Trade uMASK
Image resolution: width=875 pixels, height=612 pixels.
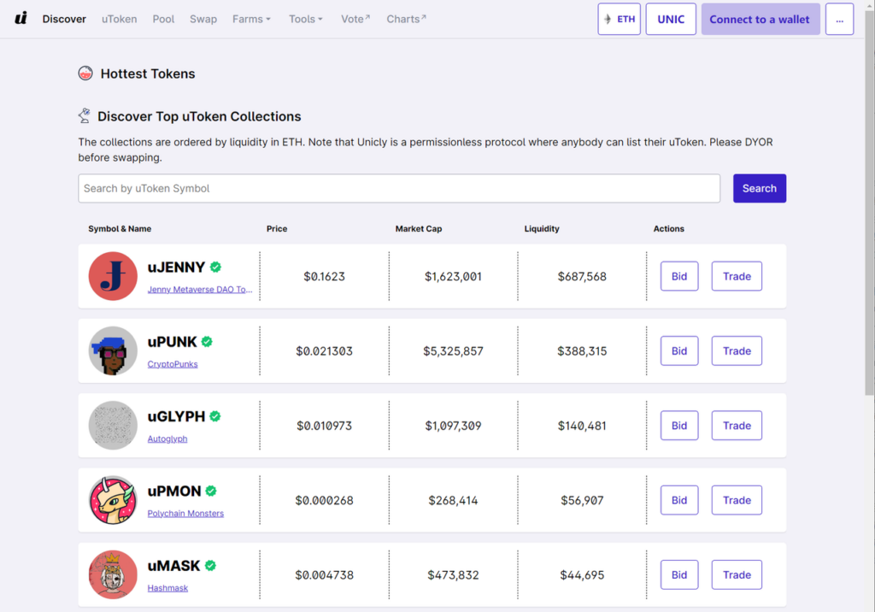coord(737,574)
